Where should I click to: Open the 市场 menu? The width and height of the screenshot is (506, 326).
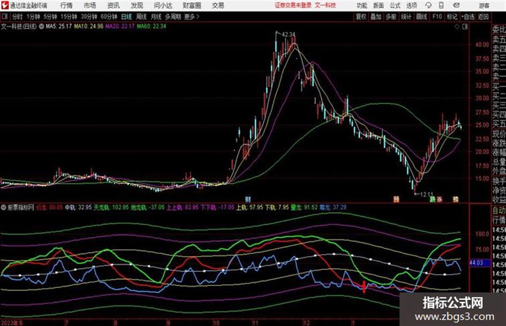click(x=90, y=5)
